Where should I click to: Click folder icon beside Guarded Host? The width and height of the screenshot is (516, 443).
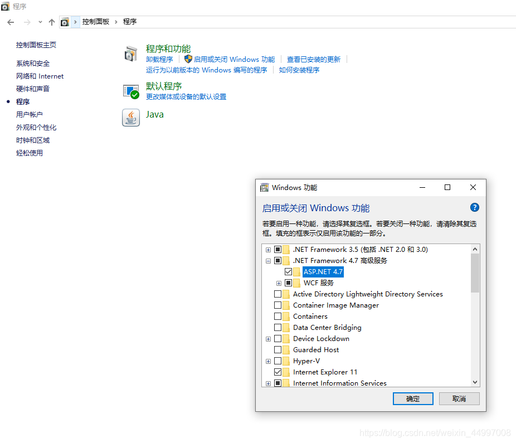click(286, 350)
